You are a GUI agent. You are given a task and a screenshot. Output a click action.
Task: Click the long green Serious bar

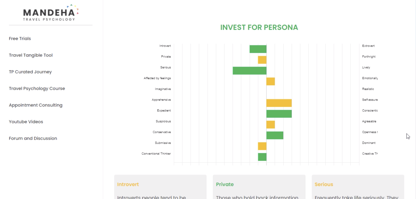249,70
